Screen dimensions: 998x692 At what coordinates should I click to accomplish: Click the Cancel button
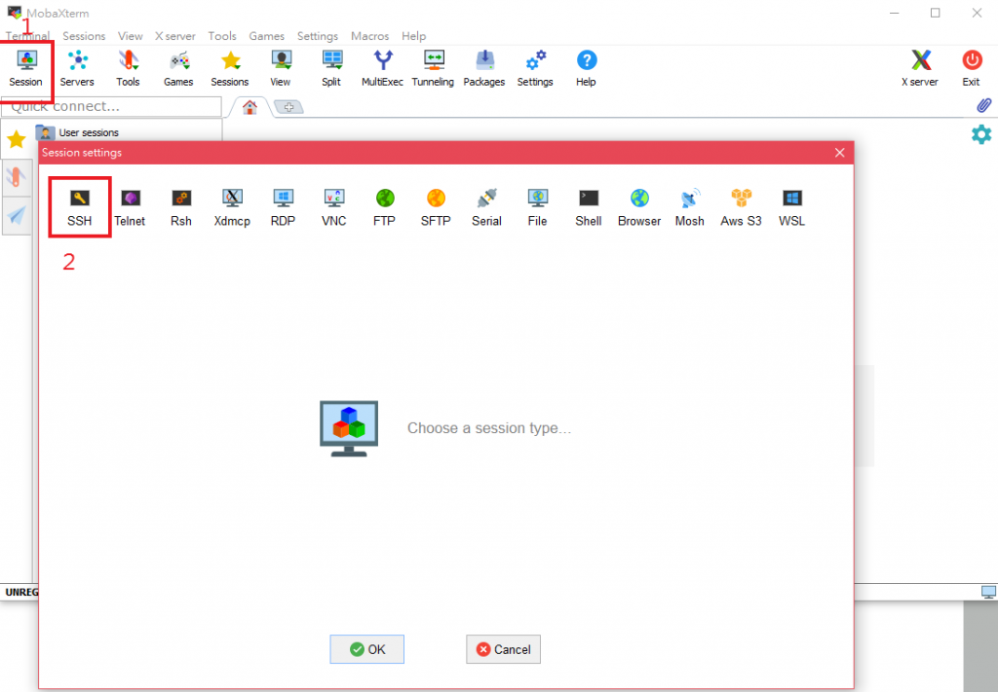coord(504,649)
